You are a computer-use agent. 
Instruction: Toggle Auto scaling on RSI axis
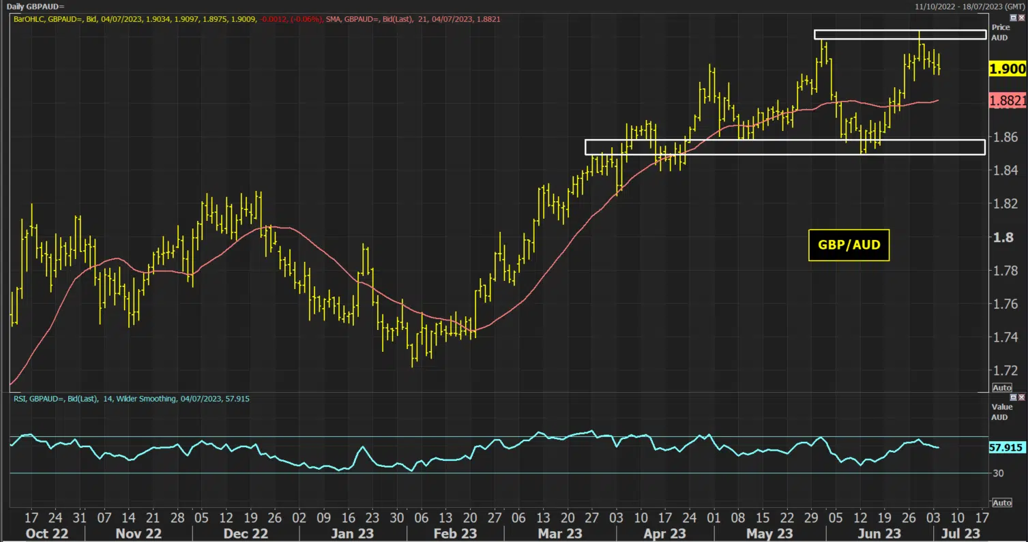tap(1001, 502)
